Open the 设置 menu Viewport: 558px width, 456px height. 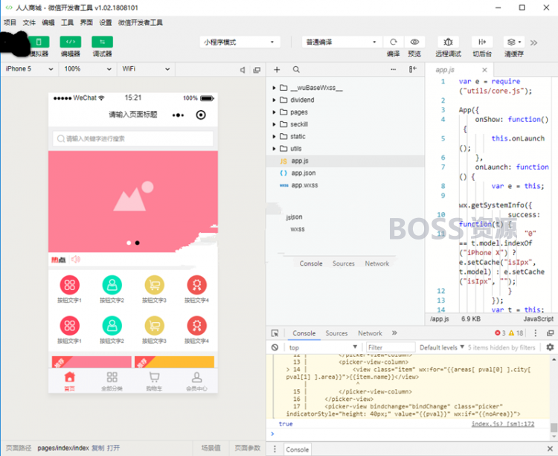coord(106,23)
